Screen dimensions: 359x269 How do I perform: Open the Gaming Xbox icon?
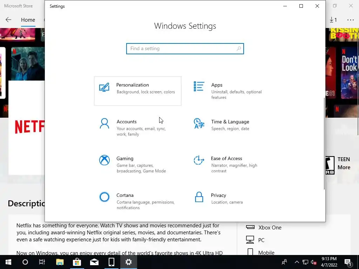pos(104,160)
